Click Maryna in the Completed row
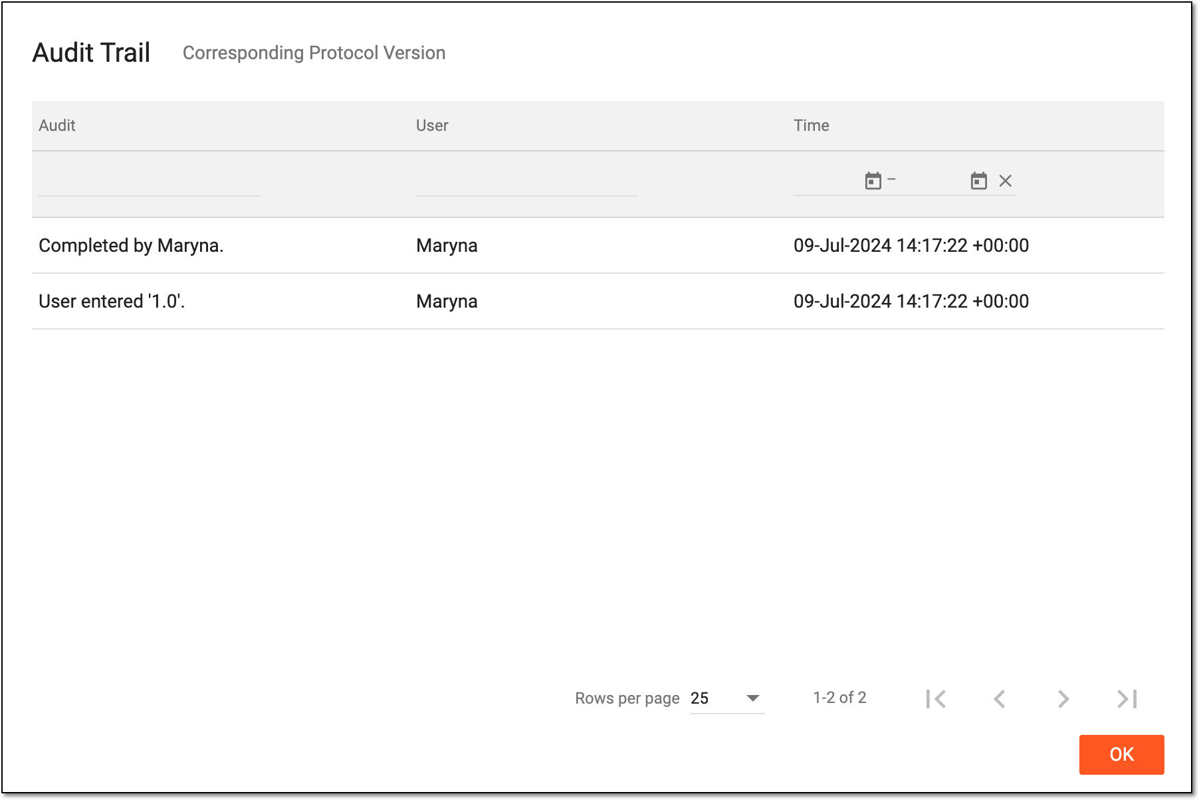Viewport: 1199px width, 800px height. point(447,245)
